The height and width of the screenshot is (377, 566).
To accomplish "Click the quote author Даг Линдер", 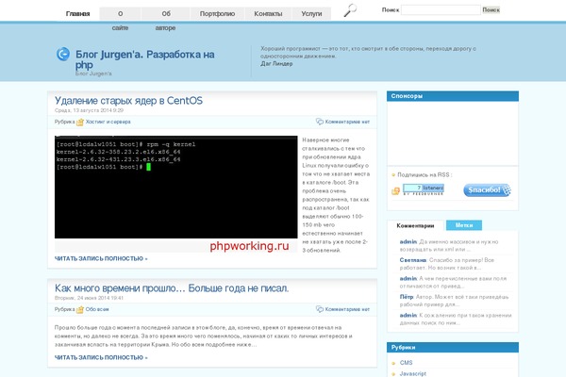I will point(276,64).
